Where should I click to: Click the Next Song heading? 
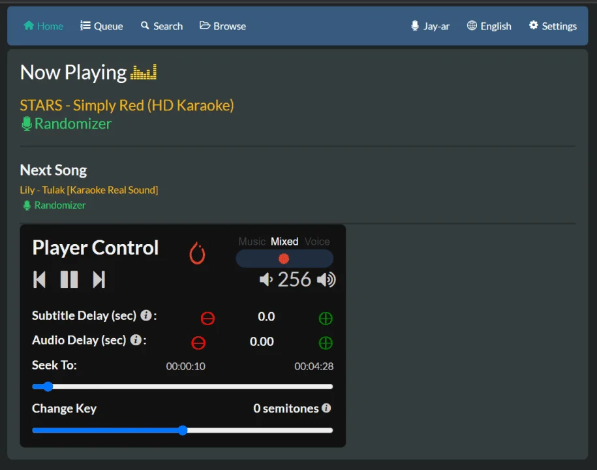(54, 170)
